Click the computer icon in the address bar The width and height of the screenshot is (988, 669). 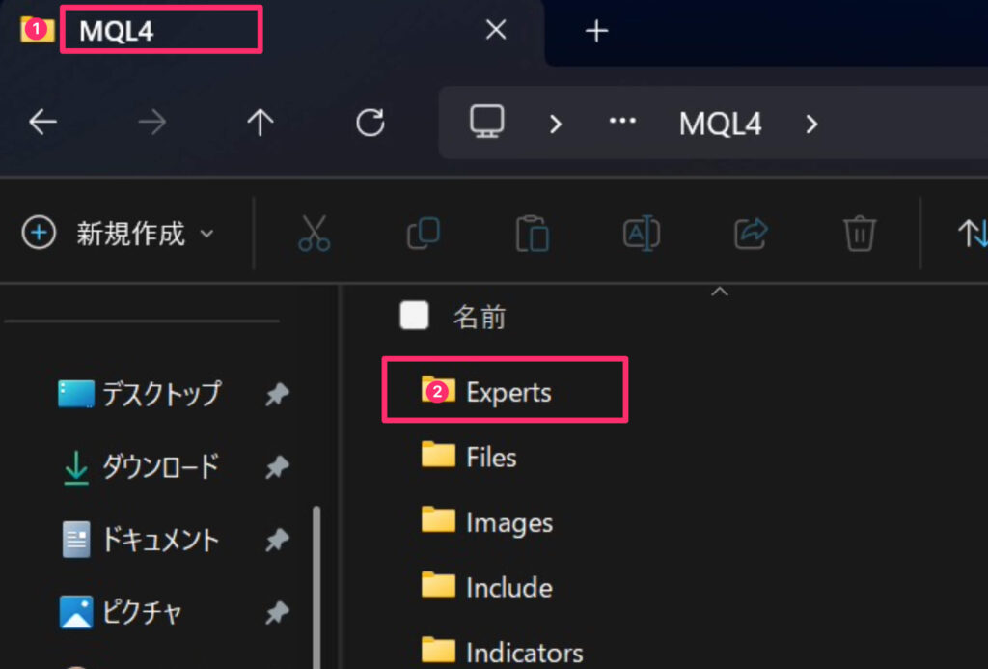point(486,122)
